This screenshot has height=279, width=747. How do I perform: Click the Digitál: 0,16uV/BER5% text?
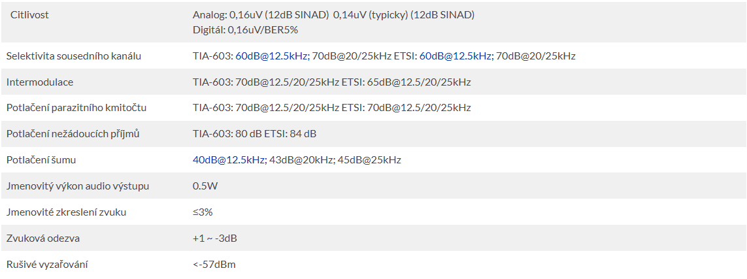coord(245,30)
